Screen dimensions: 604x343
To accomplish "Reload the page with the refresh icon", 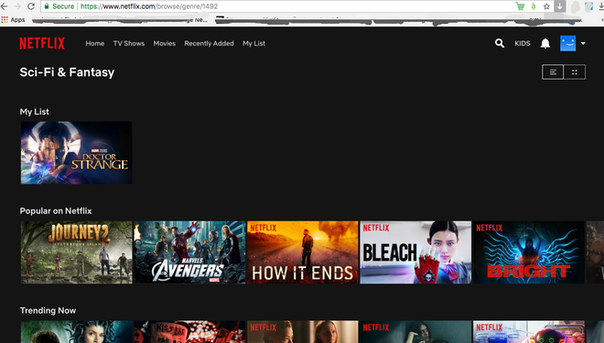I will pyautogui.click(x=31, y=6).
